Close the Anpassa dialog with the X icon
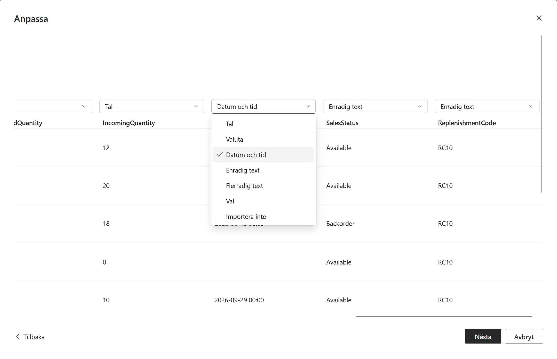557x359 pixels. click(x=539, y=18)
